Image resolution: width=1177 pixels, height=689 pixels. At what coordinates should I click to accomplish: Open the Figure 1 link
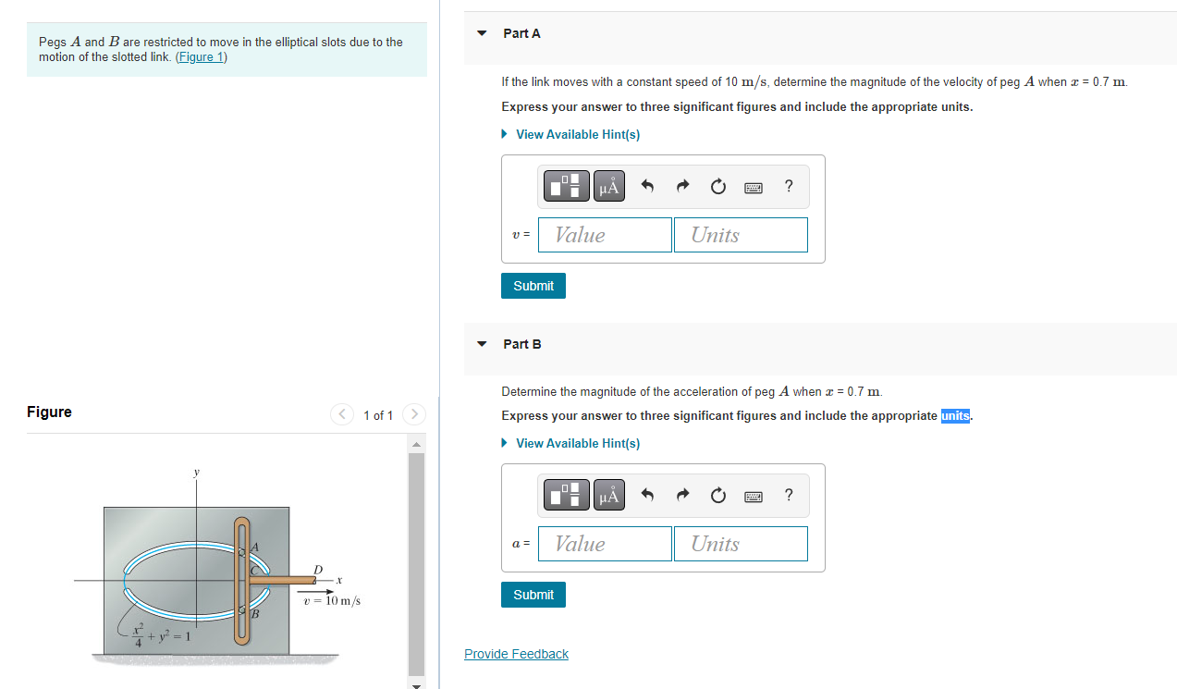(202, 56)
